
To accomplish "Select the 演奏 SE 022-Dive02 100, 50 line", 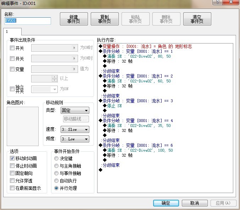I will point(138,150).
